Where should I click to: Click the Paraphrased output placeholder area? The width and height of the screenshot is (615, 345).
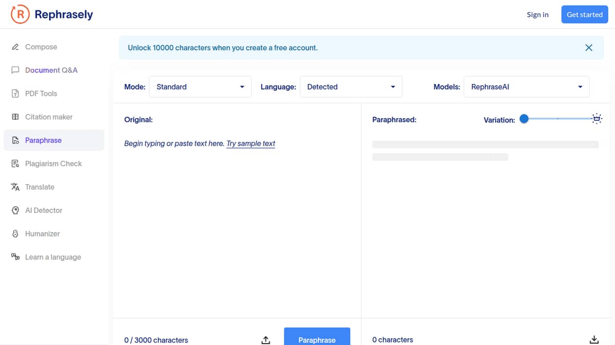click(485, 150)
